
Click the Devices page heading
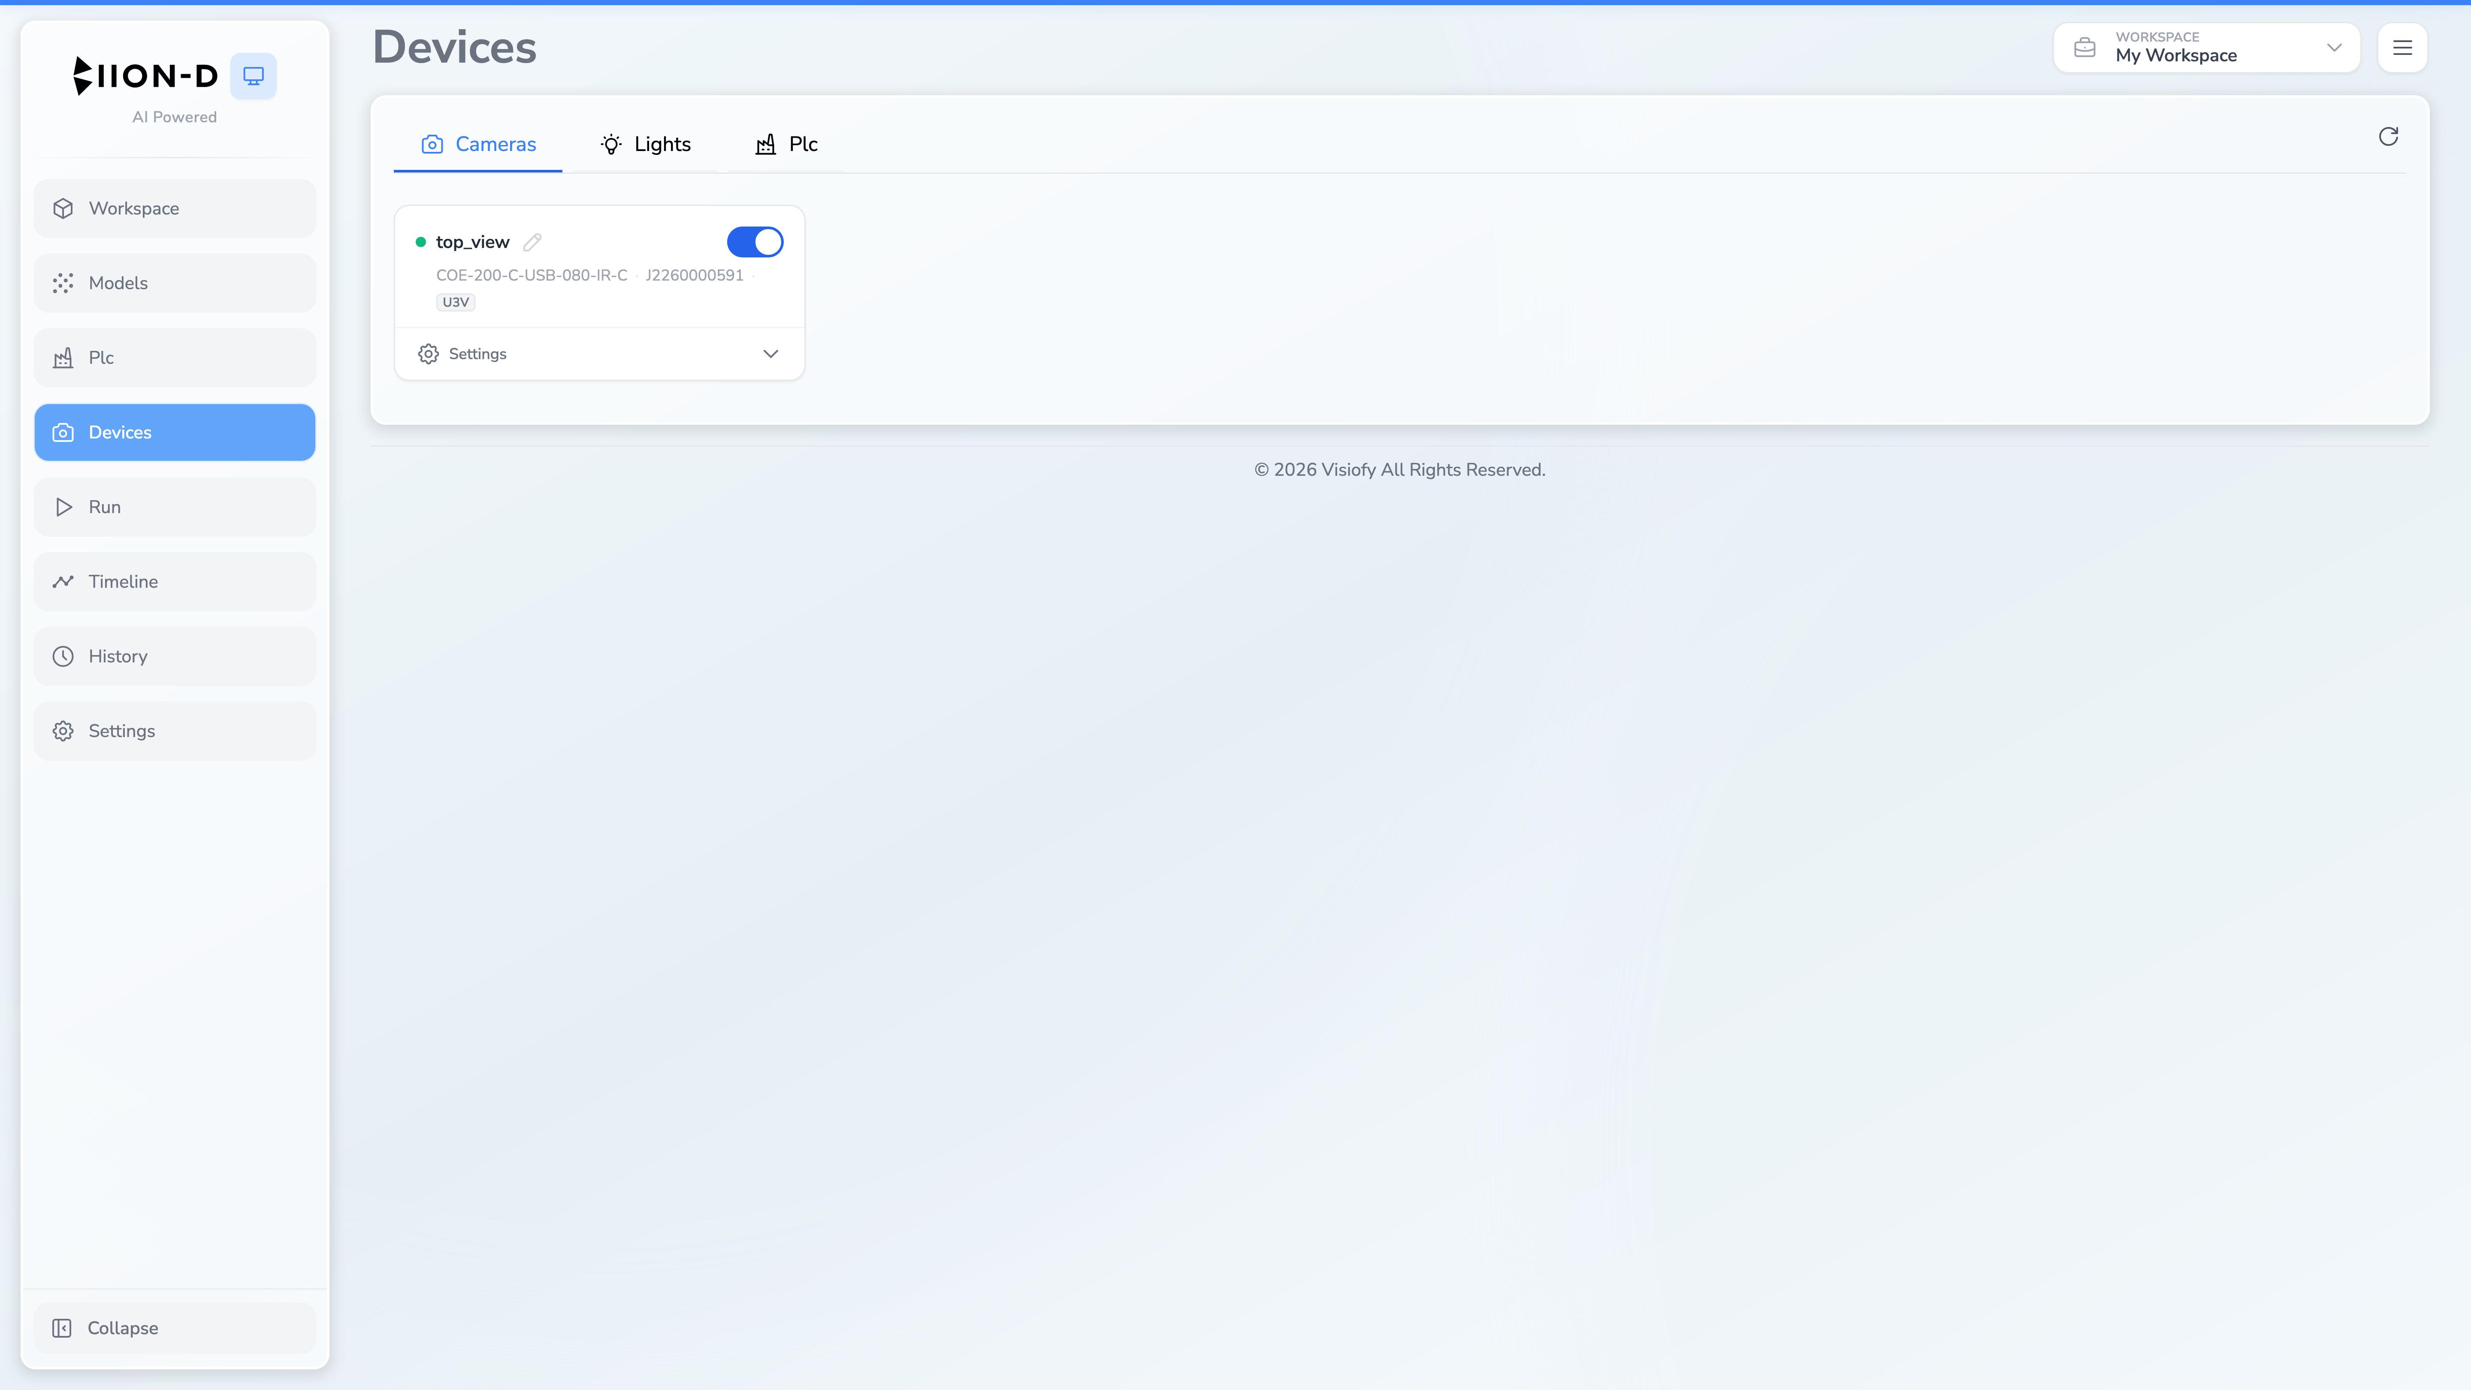tap(455, 47)
